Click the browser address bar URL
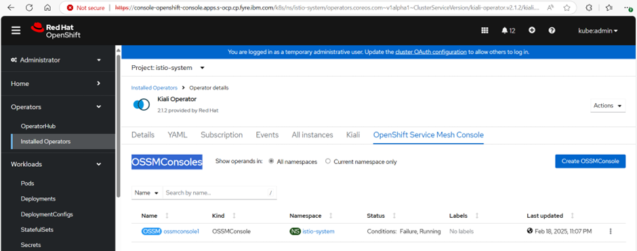The height and width of the screenshot is (251, 637). (327, 7)
